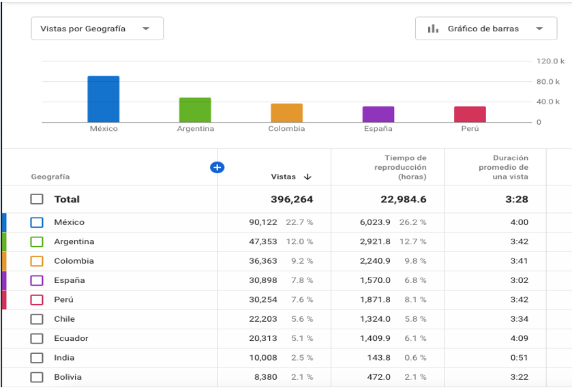Image resolution: width=572 pixels, height=390 pixels.
Task: Click the Argentina green bar in chart
Action: click(195, 110)
